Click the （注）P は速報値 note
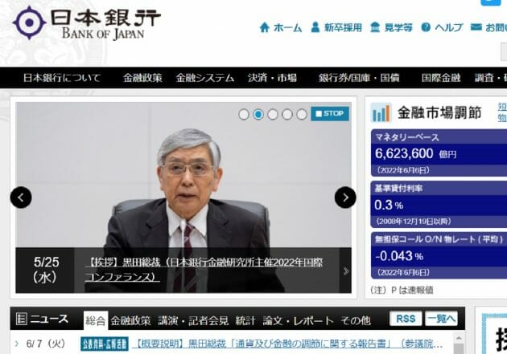This screenshot has width=507, height=354. 402,290
